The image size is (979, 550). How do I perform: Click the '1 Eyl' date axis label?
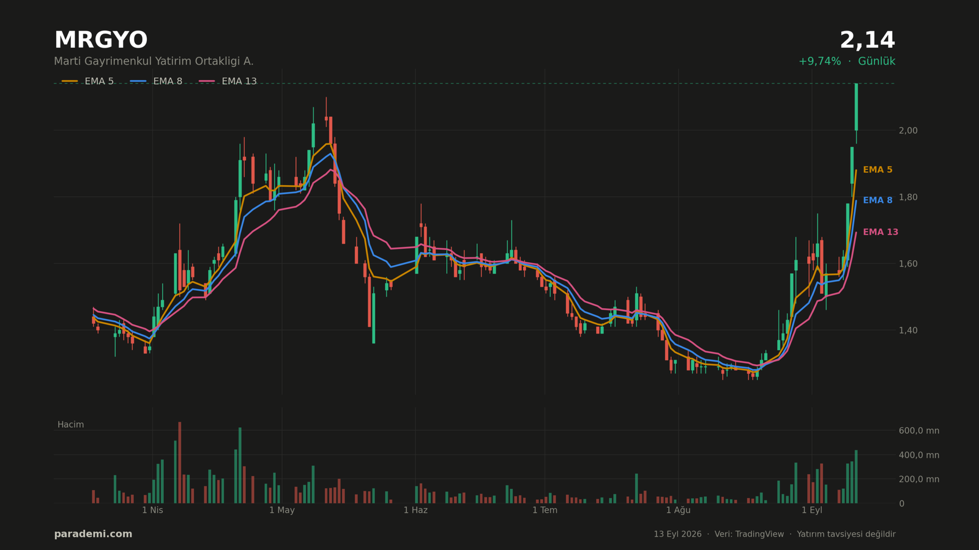pos(812,510)
